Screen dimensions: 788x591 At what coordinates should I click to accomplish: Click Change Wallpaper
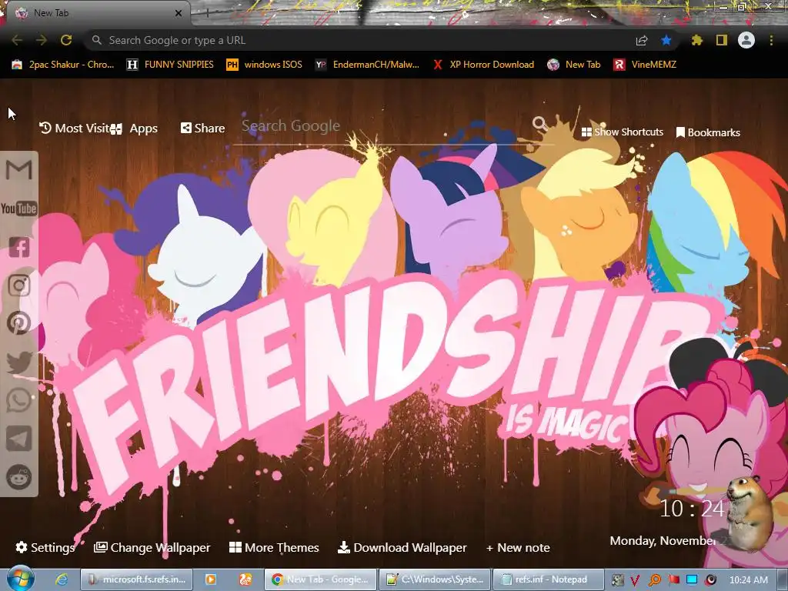click(152, 547)
